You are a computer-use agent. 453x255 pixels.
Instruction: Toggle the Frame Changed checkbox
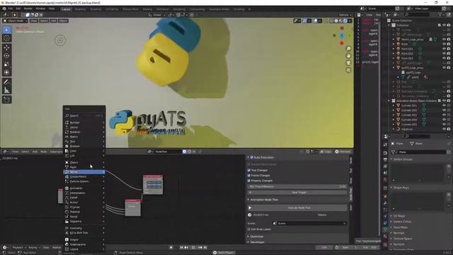pyautogui.click(x=249, y=176)
